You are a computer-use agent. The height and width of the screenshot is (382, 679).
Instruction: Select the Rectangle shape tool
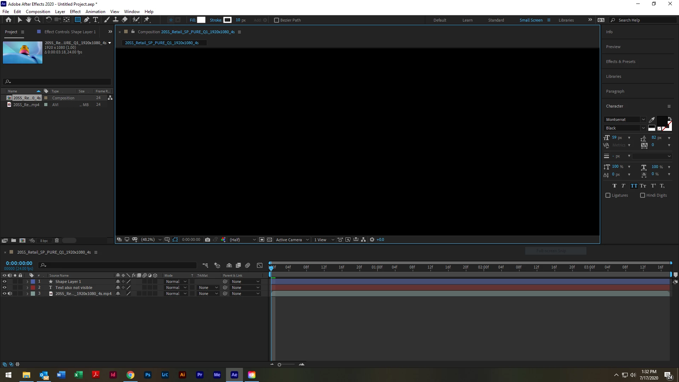(78, 20)
